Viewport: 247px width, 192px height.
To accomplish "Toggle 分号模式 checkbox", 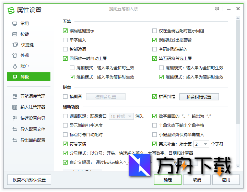I will point(66,153).
